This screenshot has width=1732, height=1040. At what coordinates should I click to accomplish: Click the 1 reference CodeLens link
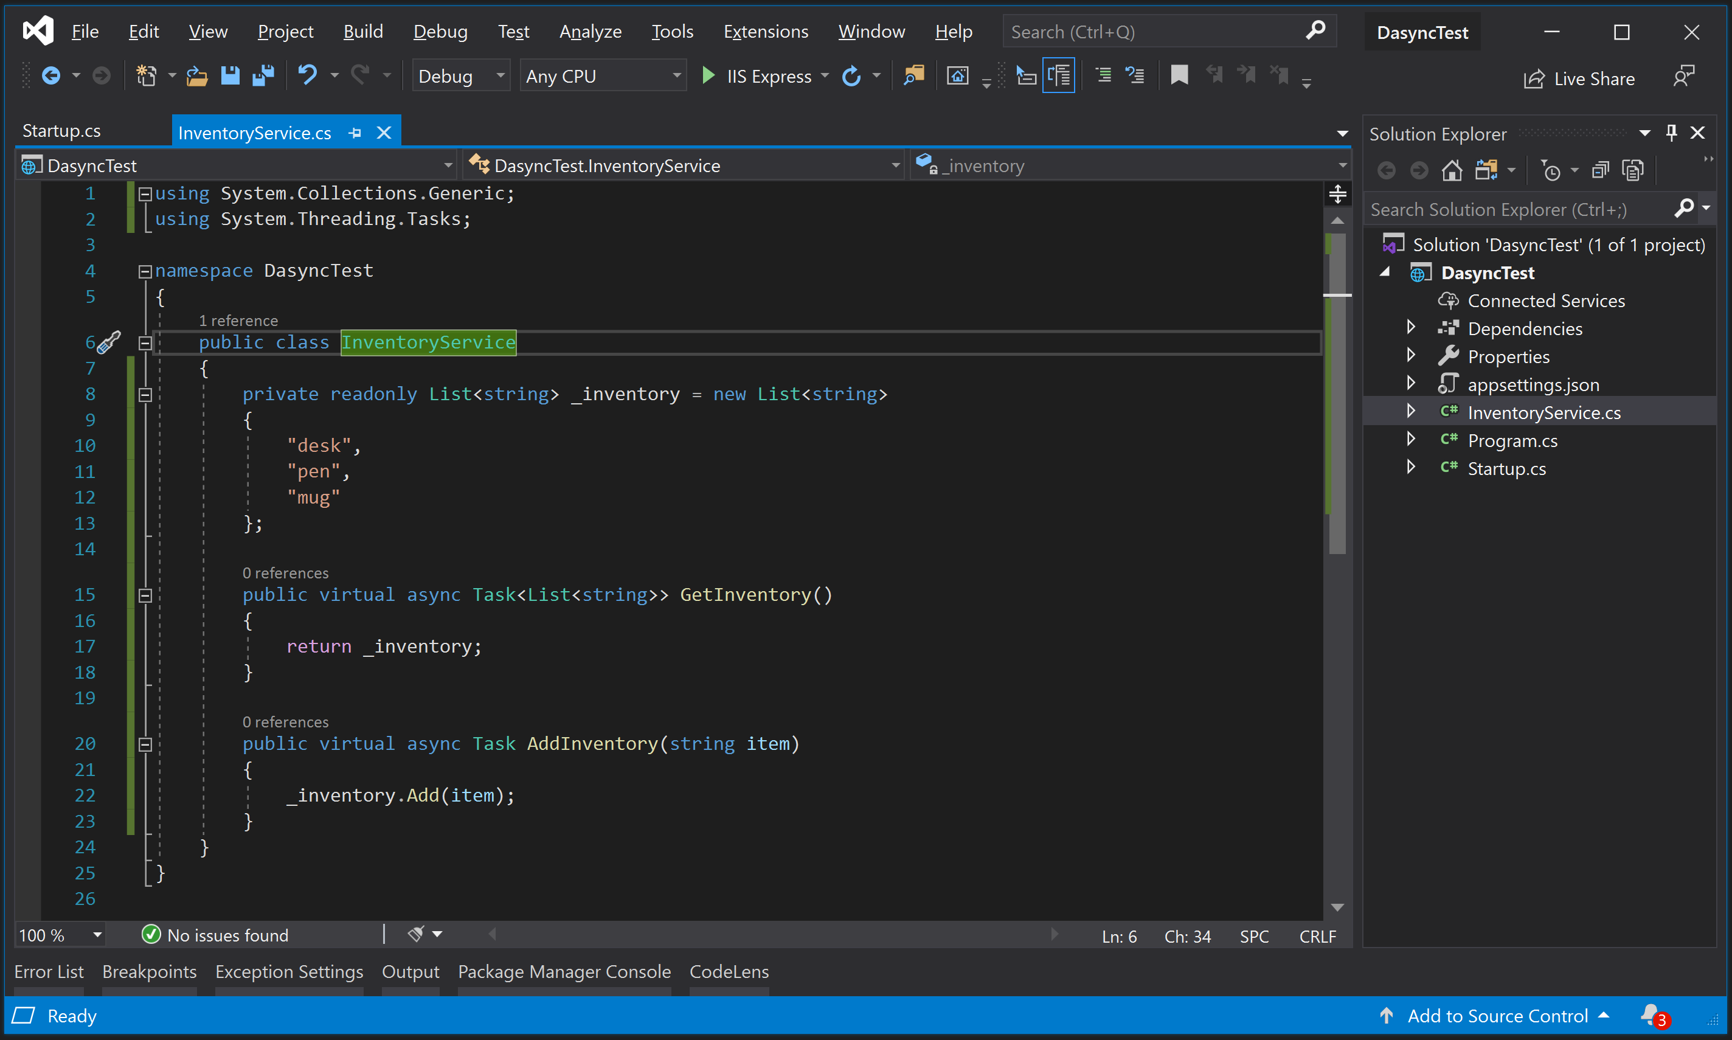click(238, 321)
